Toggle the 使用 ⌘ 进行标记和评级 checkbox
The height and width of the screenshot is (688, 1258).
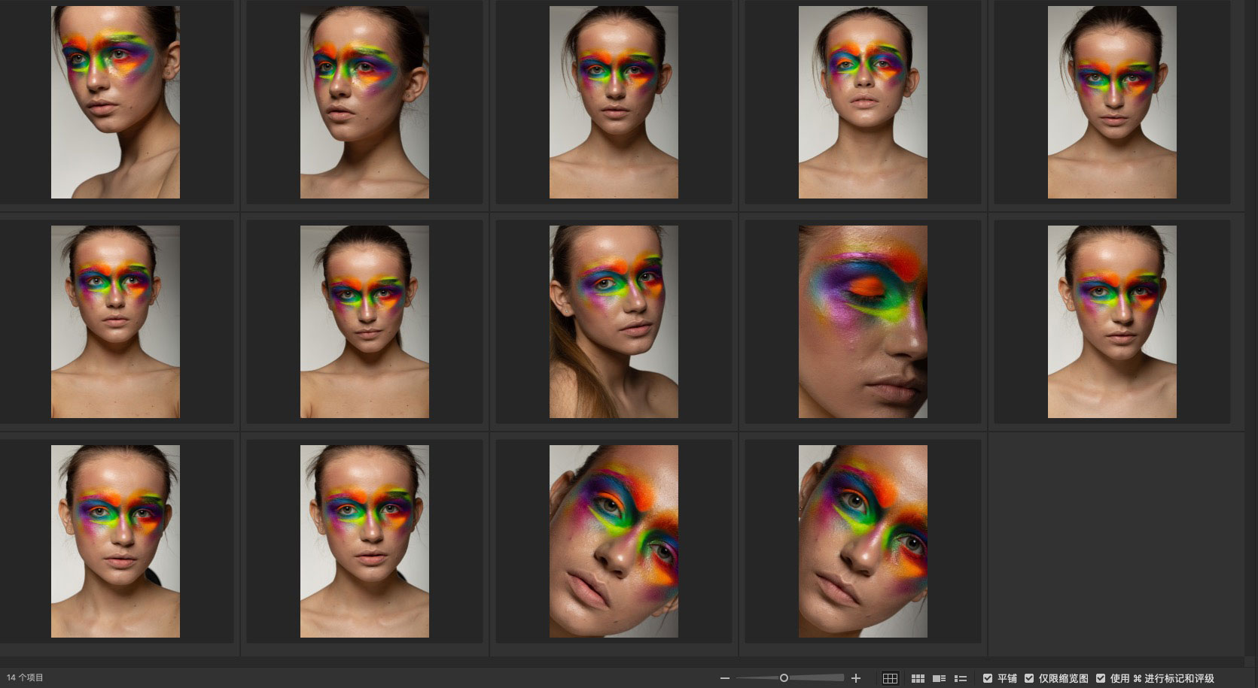[x=1101, y=678]
